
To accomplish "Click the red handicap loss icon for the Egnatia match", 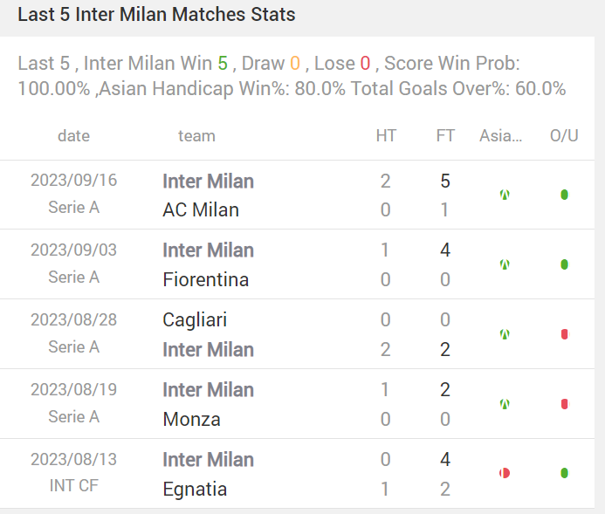I will 505,473.
